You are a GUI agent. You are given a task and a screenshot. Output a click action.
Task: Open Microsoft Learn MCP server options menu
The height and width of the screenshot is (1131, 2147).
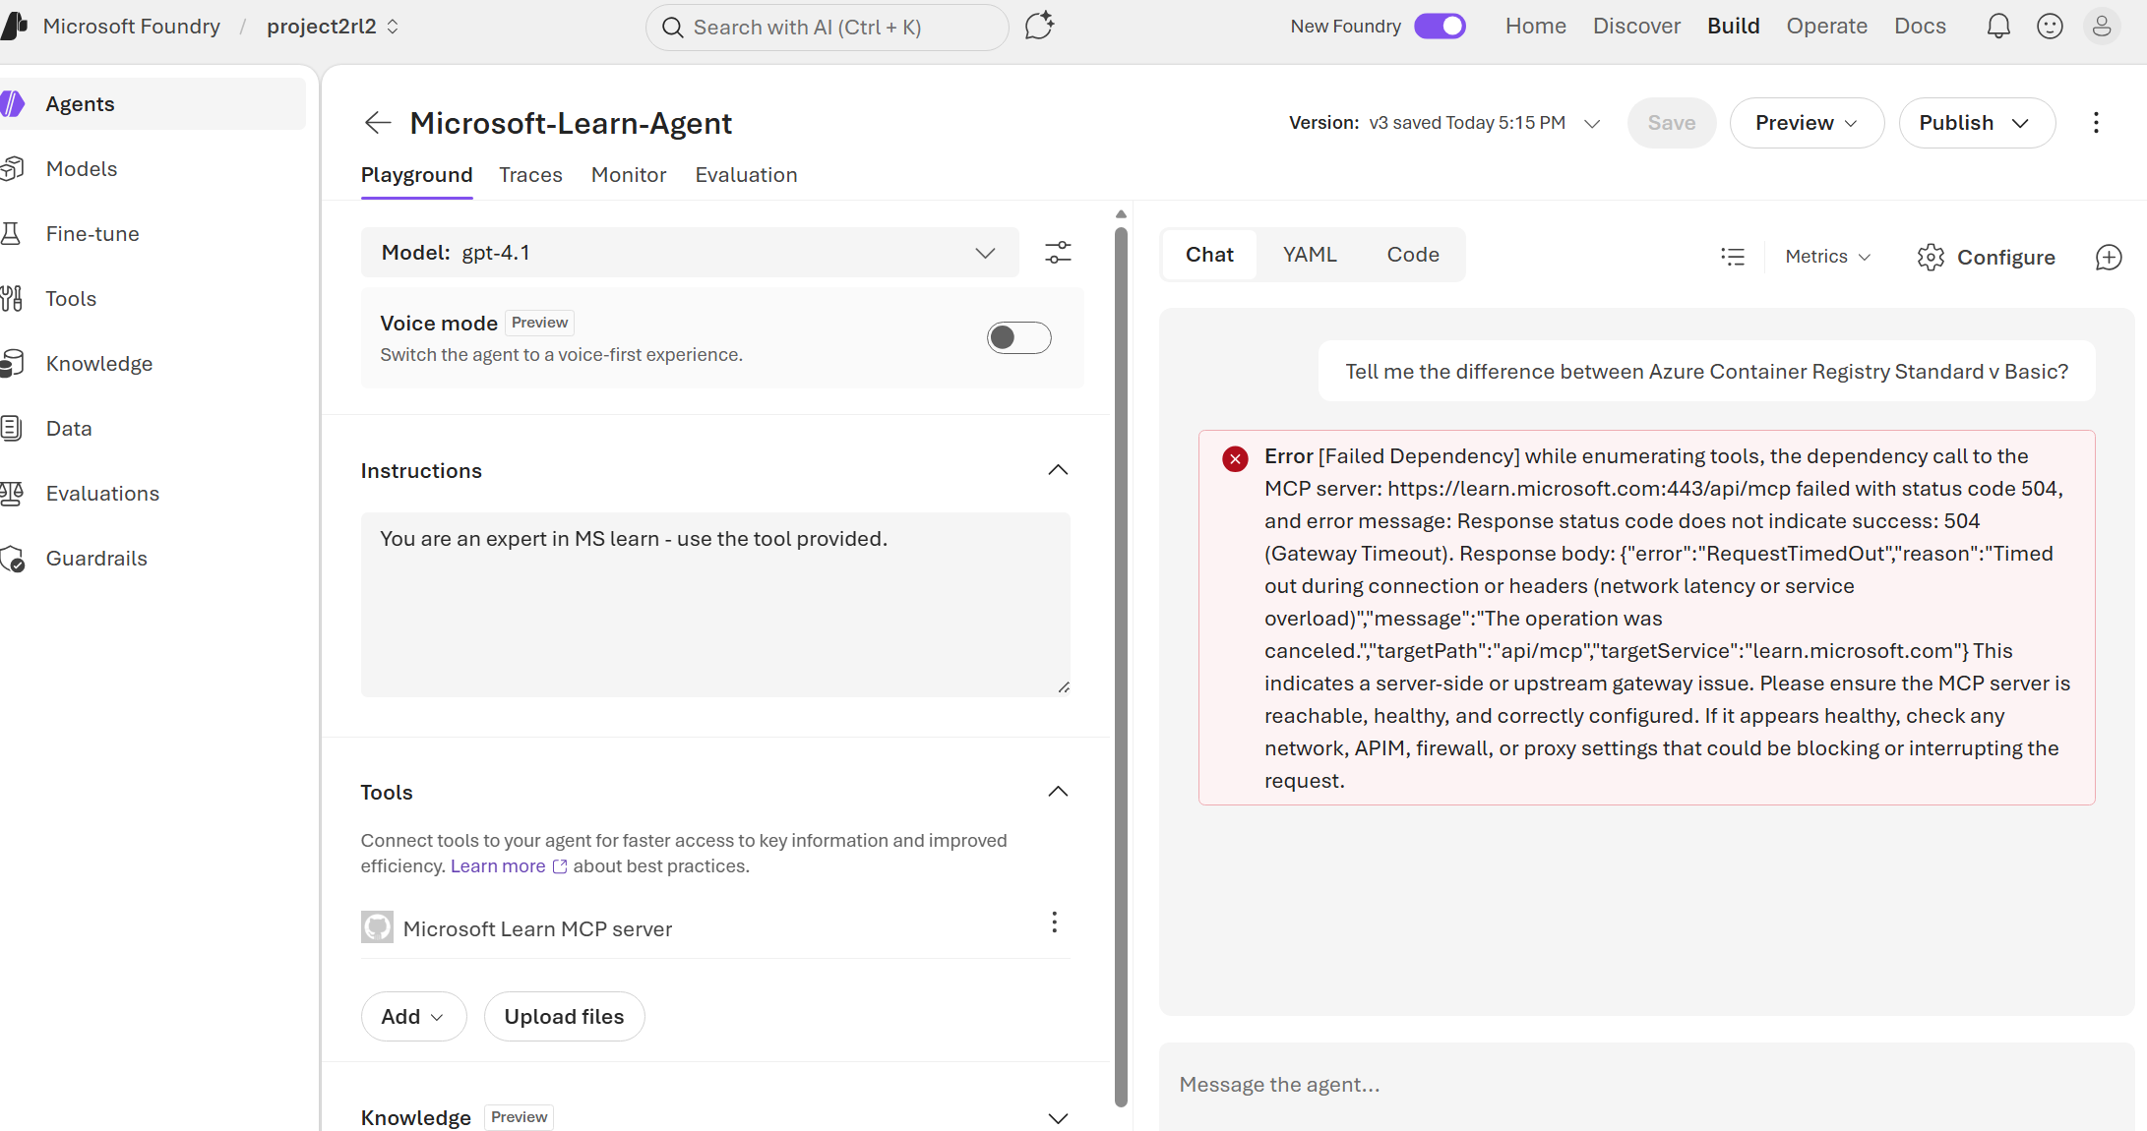(x=1054, y=923)
